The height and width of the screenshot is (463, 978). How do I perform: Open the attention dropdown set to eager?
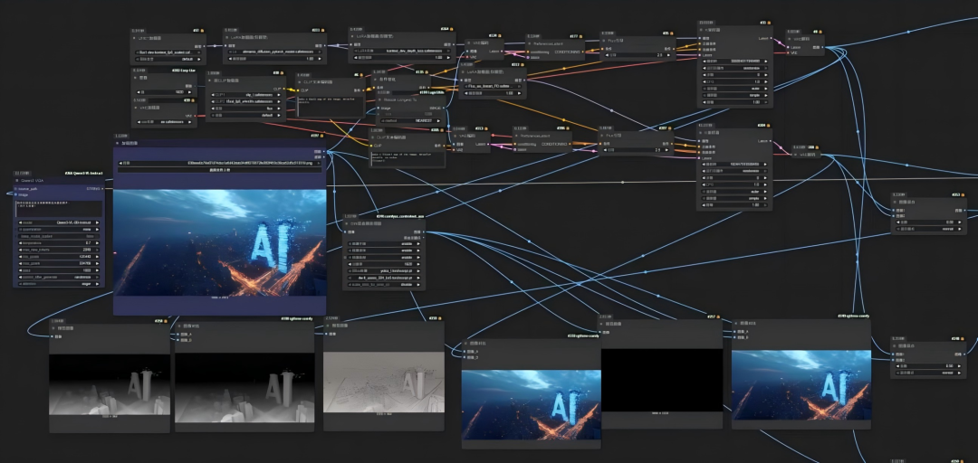click(x=59, y=284)
